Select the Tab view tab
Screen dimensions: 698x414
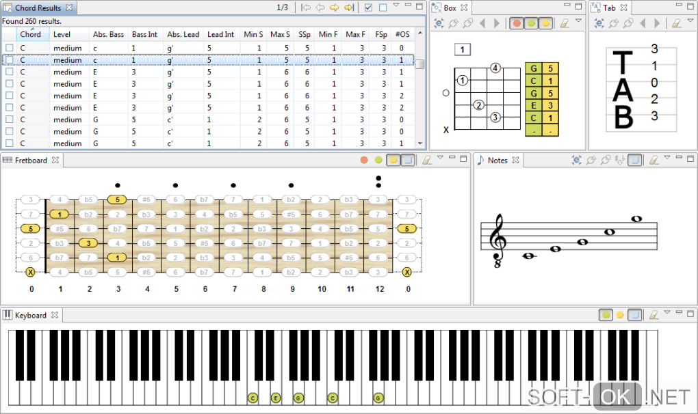point(609,8)
